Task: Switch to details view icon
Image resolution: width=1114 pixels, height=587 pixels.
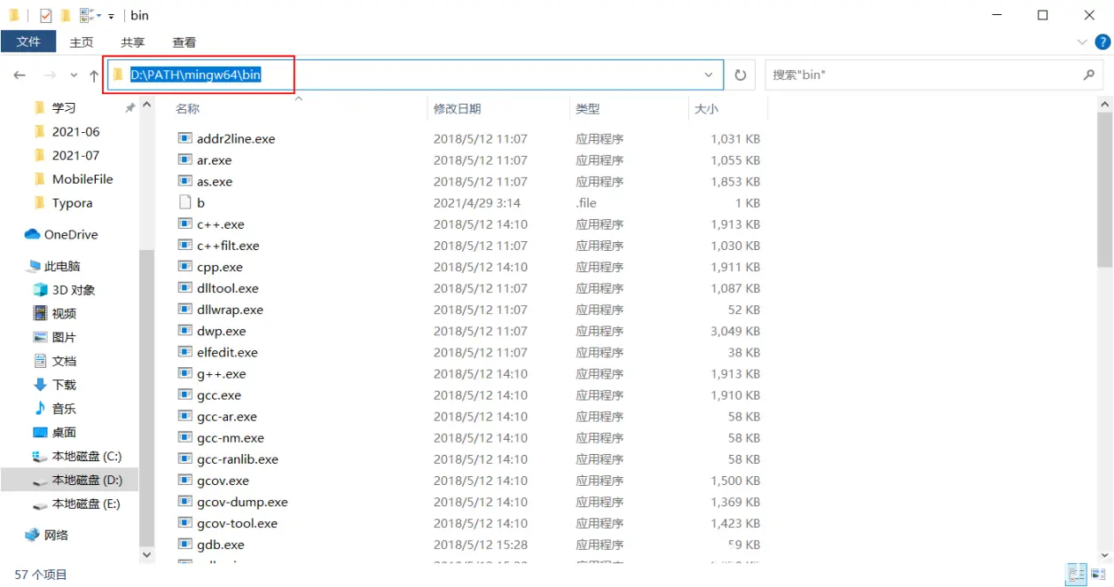Action: coord(1076,574)
